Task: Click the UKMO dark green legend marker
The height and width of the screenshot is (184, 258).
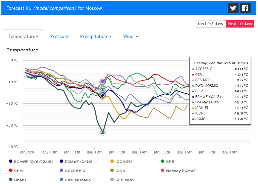Action: (11, 180)
